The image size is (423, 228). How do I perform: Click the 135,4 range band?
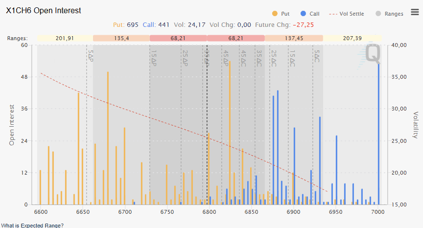coord(121,38)
